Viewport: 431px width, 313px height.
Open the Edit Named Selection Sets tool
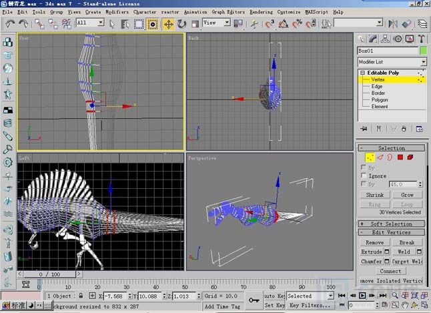click(326, 24)
